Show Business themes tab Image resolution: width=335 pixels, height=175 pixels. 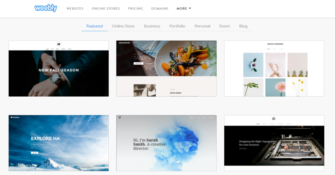pyautogui.click(x=152, y=26)
